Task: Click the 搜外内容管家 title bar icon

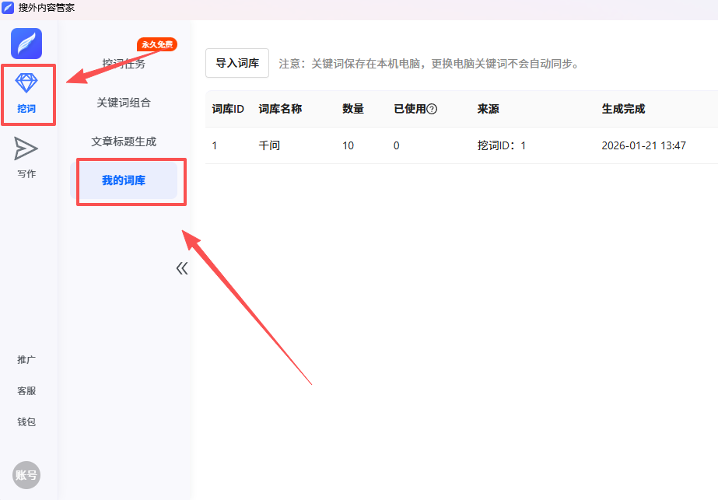Action: pyautogui.click(x=8, y=8)
